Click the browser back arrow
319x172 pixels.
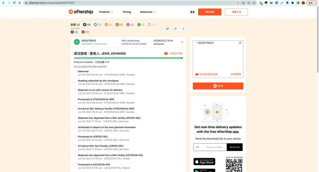(4, 3)
